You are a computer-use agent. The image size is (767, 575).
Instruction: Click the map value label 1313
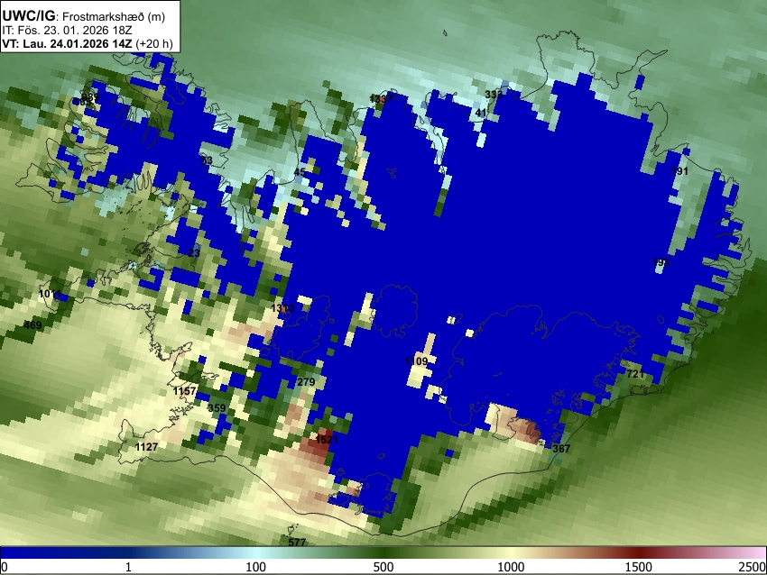click(x=282, y=307)
